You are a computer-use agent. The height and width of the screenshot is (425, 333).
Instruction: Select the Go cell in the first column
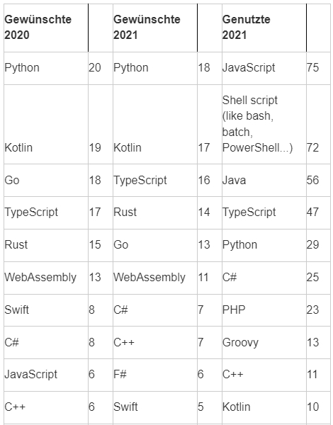tap(46, 181)
